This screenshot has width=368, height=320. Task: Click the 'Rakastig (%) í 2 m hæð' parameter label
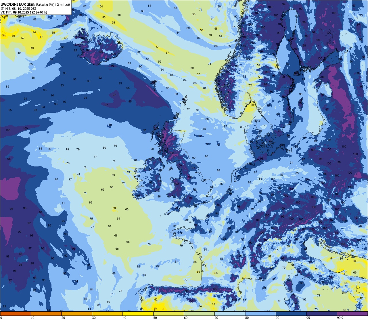(x=53, y=5)
